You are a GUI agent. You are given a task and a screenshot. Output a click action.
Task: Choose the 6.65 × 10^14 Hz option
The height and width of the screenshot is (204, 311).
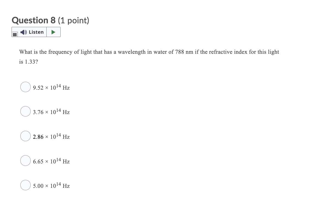(x=25, y=160)
